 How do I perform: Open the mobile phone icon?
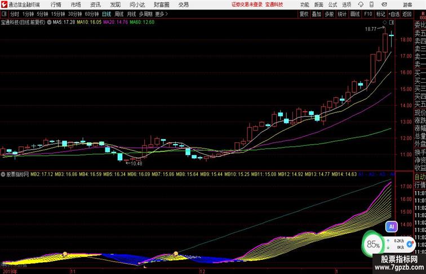coord(372,5)
